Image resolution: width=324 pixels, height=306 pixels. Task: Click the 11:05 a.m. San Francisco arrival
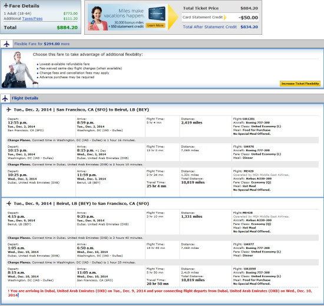87,273
